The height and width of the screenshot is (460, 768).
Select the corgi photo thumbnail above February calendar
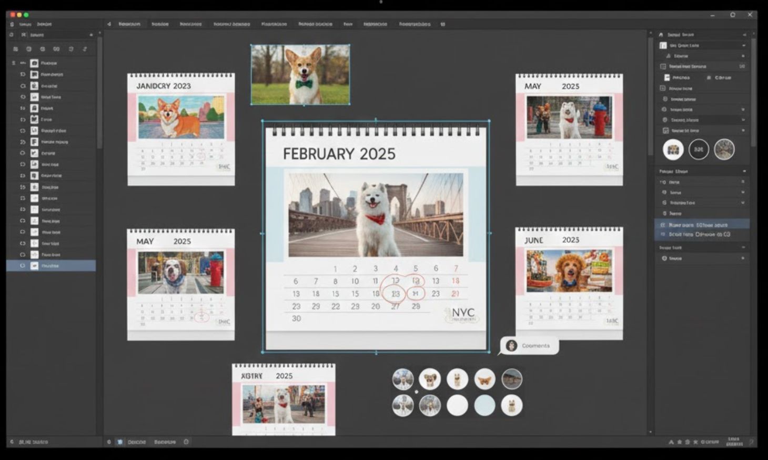click(x=300, y=74)
